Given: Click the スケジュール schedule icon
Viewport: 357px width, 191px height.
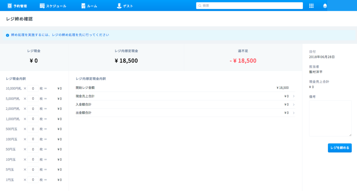Looking at the screenshot, I should 42,6.
